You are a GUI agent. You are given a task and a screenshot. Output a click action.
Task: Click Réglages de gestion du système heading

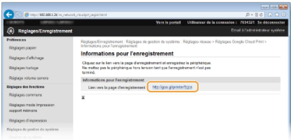[x=33, y=129]
